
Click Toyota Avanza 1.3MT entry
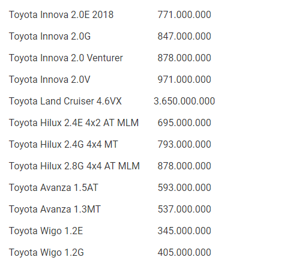point(55,210)
